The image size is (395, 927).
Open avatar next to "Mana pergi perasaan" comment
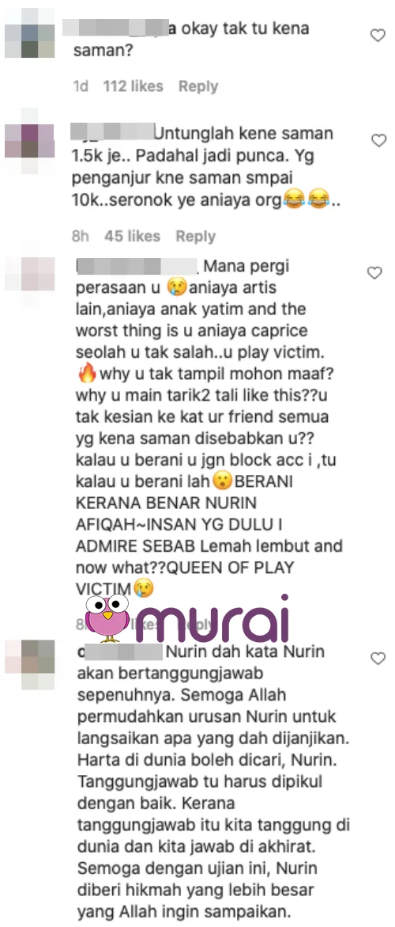(29, 273)
